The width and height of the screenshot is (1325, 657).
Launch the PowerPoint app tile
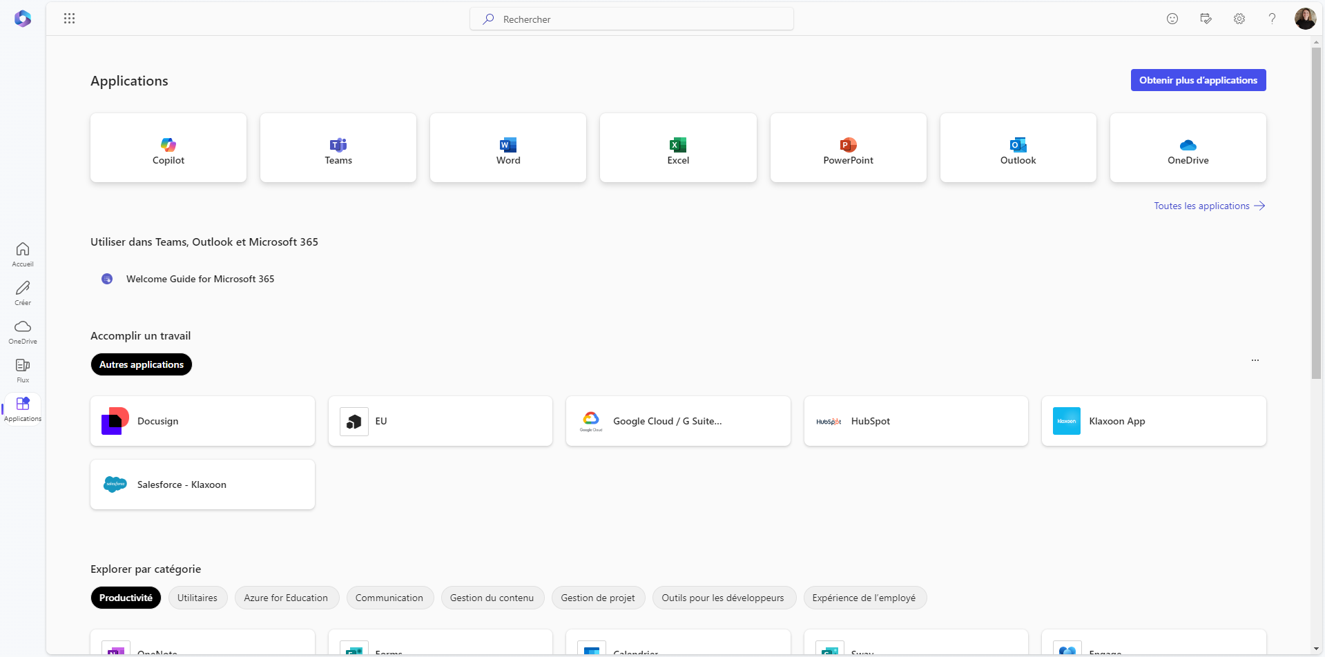[x=848, y=148]
